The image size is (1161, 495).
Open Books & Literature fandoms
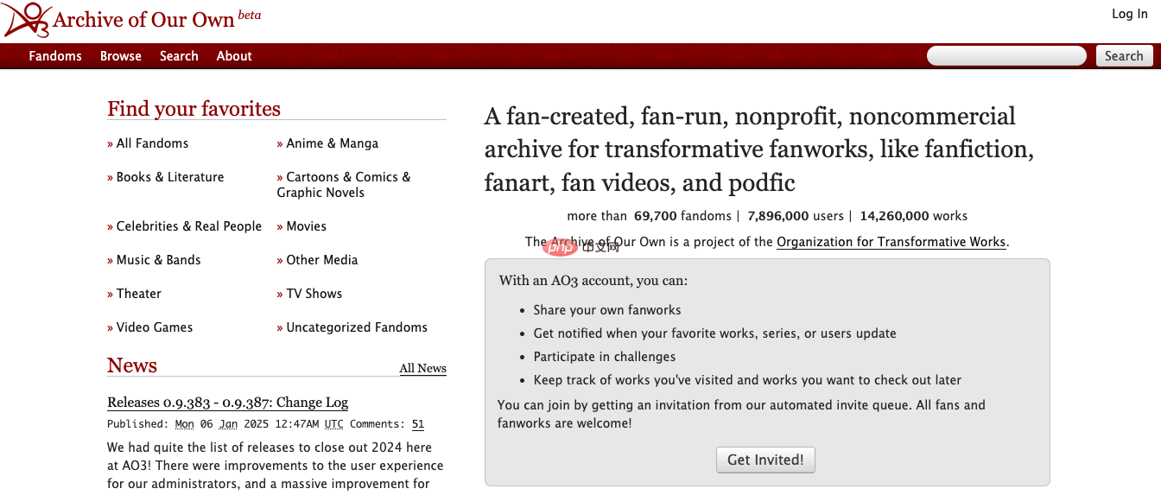[x=169, y=177]
